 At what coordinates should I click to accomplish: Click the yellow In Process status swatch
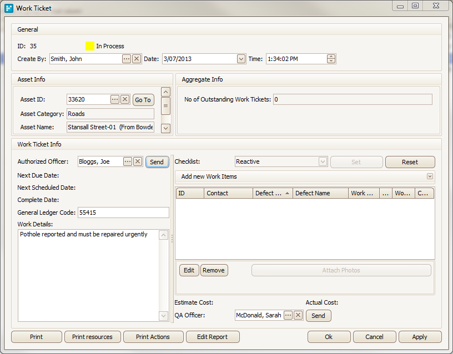89,46
